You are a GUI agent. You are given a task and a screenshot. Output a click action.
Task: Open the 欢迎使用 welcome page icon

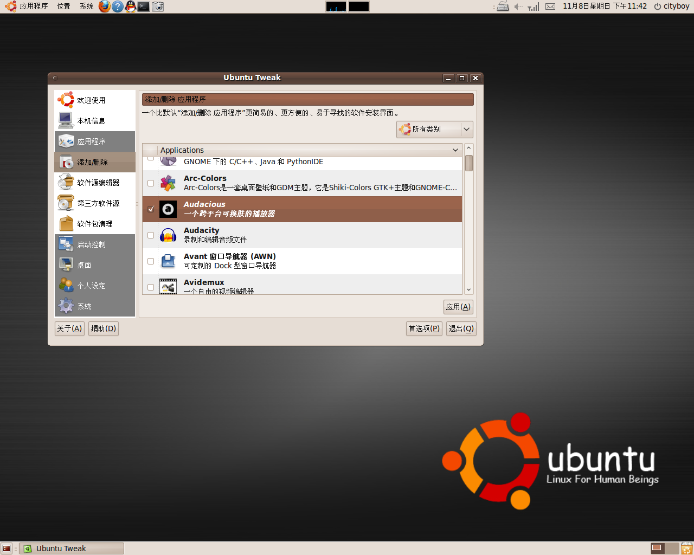(66, 100)
